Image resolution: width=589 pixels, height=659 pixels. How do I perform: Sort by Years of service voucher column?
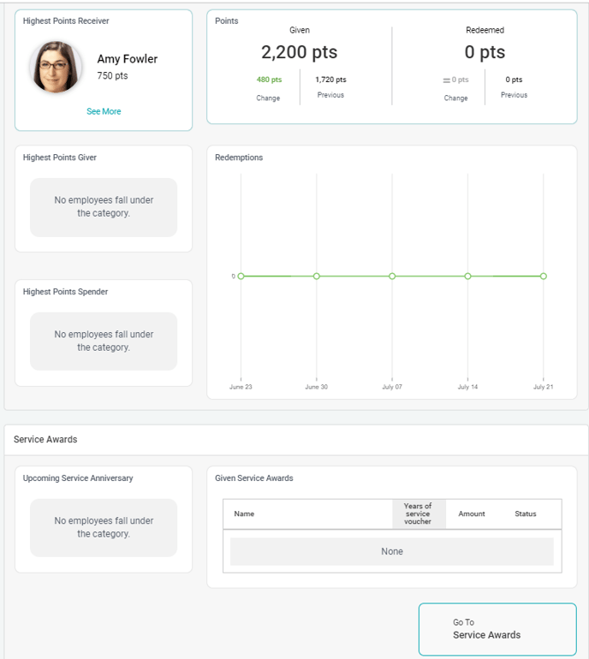[418, 514]
